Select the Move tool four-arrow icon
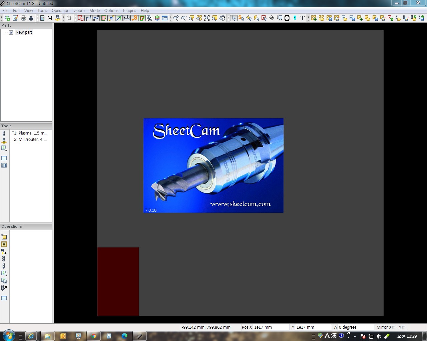Viewport: 427px width, 341px height. click(x=272, y=18)
